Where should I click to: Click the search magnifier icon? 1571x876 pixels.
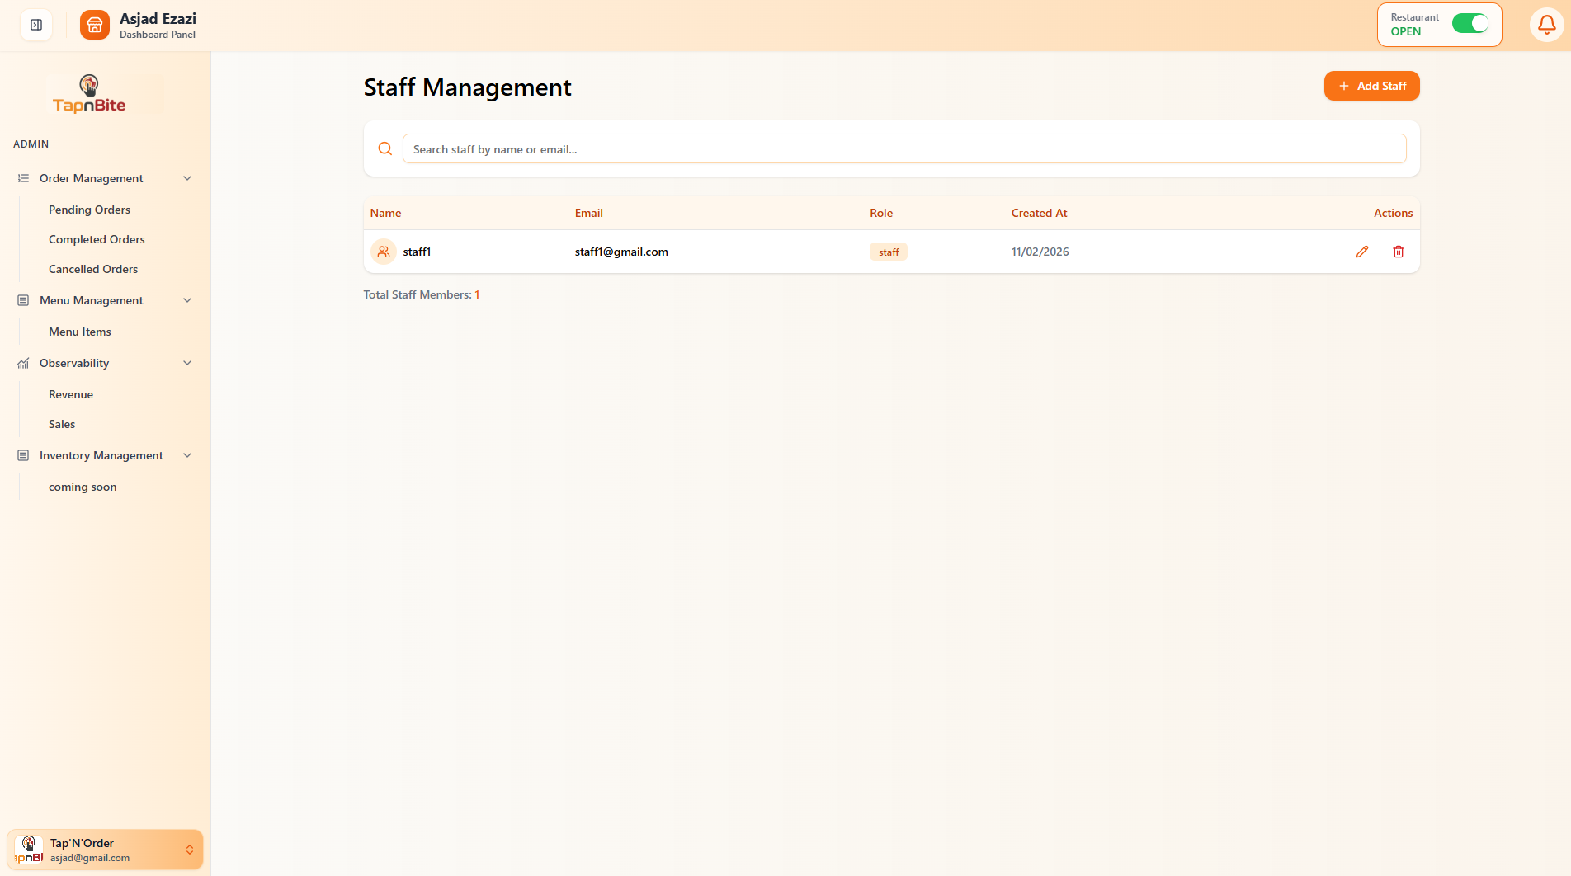tap(384, 148)
